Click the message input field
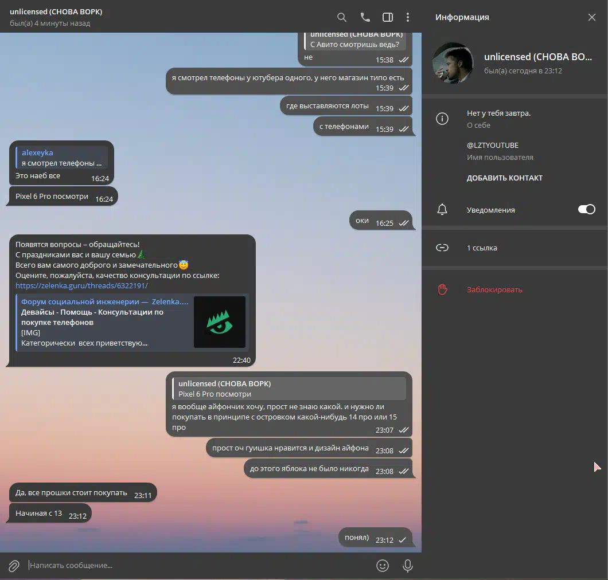 coord(195,566)
